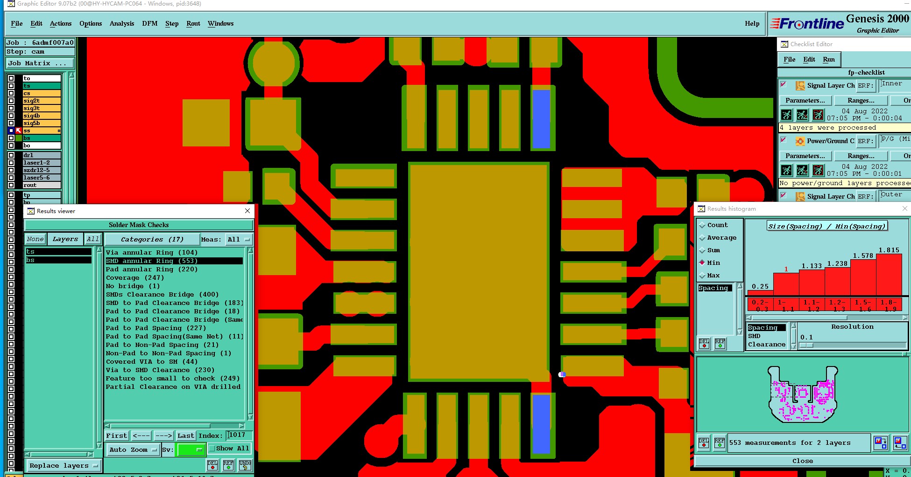Click First result button

116,436
